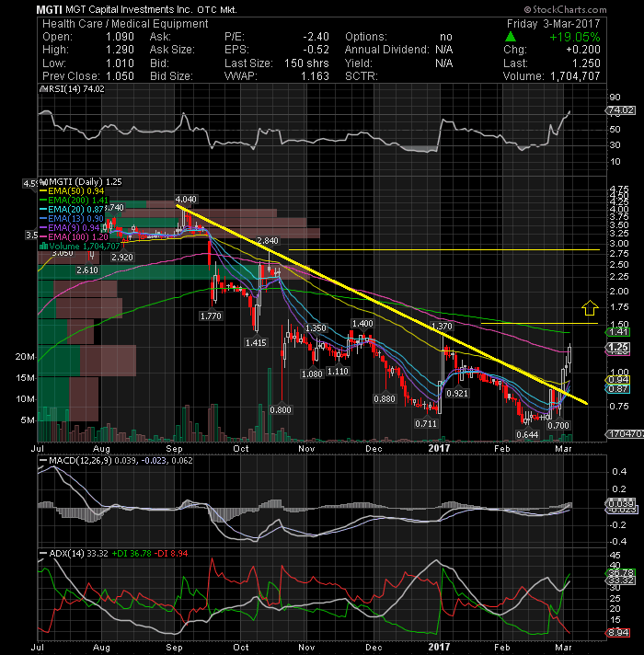Click the red '-DI 8.94' label

171,554
